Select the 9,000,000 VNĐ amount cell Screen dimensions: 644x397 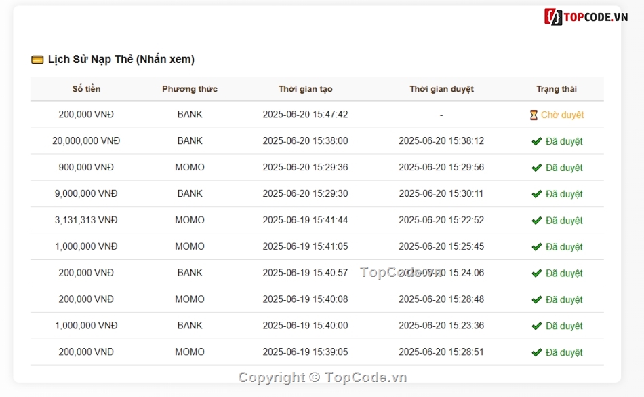86,193
